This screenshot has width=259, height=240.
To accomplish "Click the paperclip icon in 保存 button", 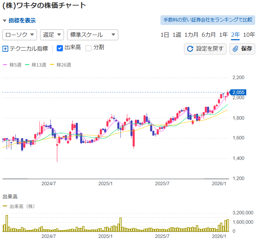I will (235, 49).
